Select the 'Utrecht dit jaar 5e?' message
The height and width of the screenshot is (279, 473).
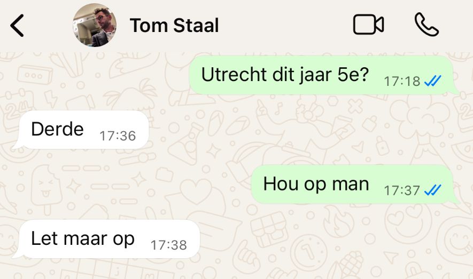(x=321, y=75)
